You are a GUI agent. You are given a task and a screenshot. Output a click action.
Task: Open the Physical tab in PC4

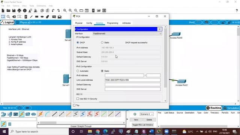pos(79,23)
